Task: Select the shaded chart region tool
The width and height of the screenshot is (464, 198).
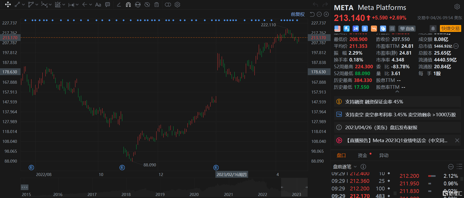Action: [x=58, y=5]
